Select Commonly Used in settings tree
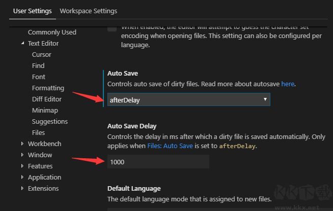The width and height of the screenshot is (333, 211). pos(52,32)
